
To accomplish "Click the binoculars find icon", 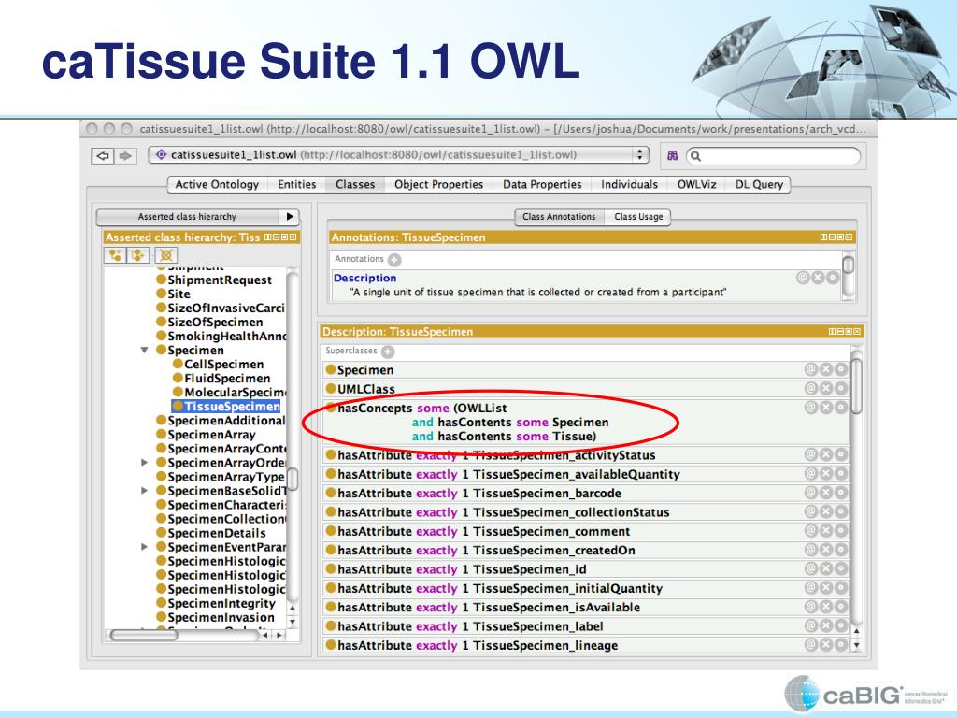I will click(672, 156).
